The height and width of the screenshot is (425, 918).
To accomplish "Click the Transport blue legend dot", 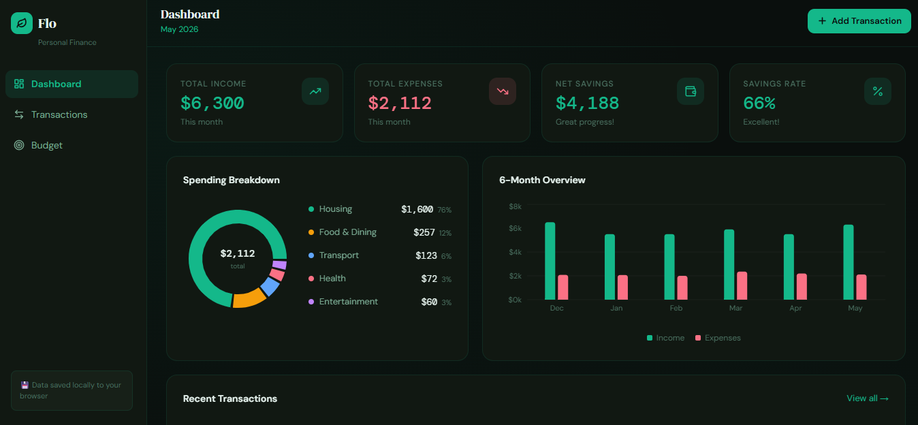I will pos(311,255).
